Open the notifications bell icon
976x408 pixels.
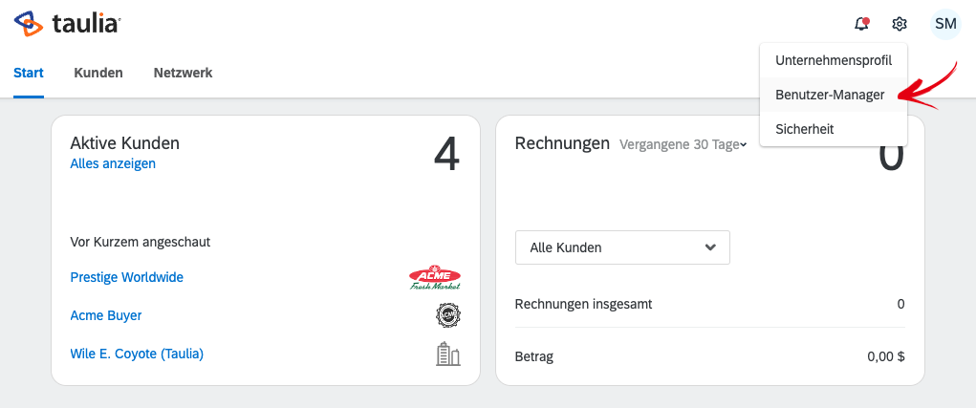861,24
